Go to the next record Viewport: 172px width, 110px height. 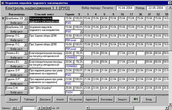(40, 108)
